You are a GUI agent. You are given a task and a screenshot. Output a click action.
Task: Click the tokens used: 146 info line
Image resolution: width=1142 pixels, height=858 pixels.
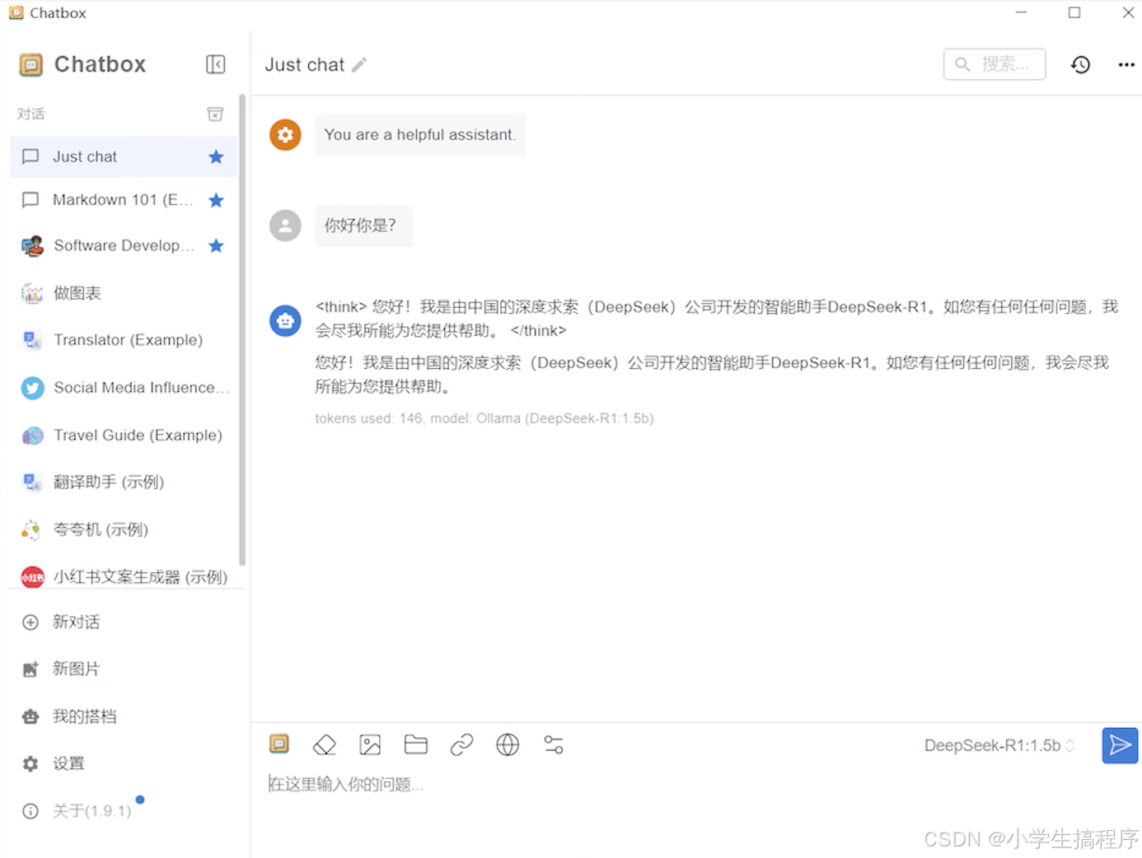pyautogui.click(x=484, y=418)
